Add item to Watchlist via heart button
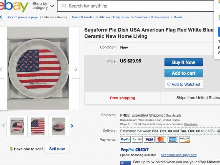This screenshot has height=165, width=220. (183, 84)
